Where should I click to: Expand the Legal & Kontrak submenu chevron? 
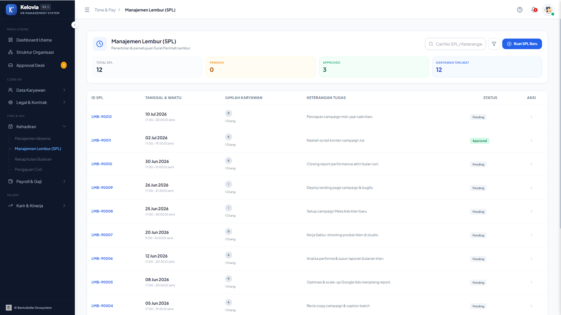64,103
